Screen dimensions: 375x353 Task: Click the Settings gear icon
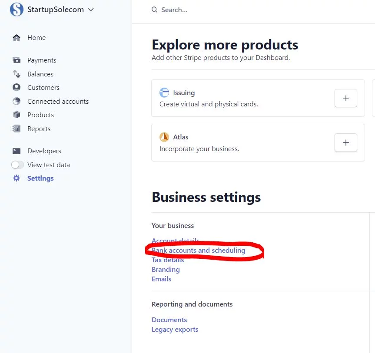tap(17, 178)
